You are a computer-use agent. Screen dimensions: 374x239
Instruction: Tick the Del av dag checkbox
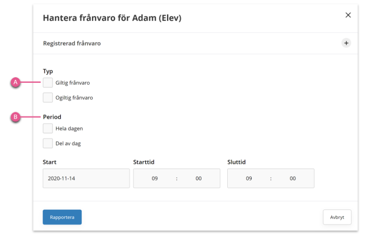48,143
